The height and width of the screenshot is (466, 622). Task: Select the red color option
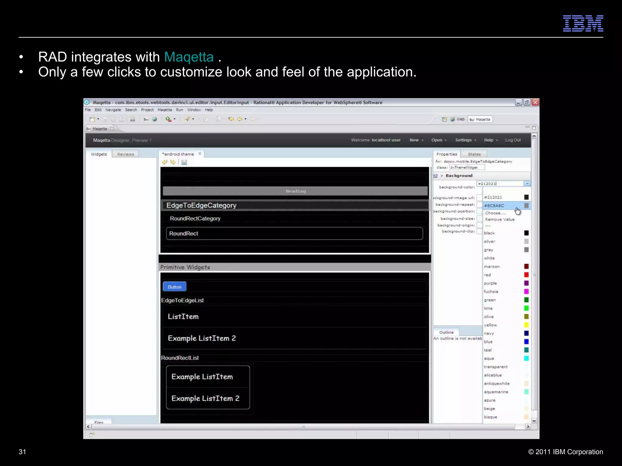pos(507,275)
